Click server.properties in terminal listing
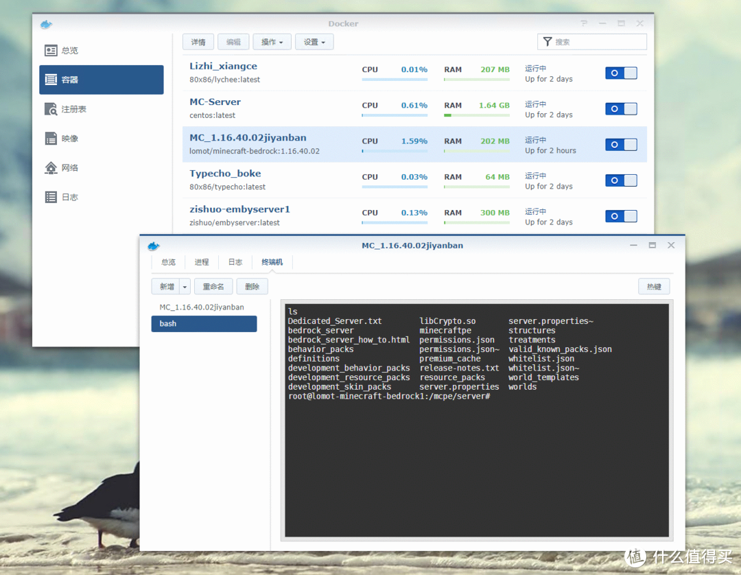Screen dimensions: 741x575 coord(459,387)
